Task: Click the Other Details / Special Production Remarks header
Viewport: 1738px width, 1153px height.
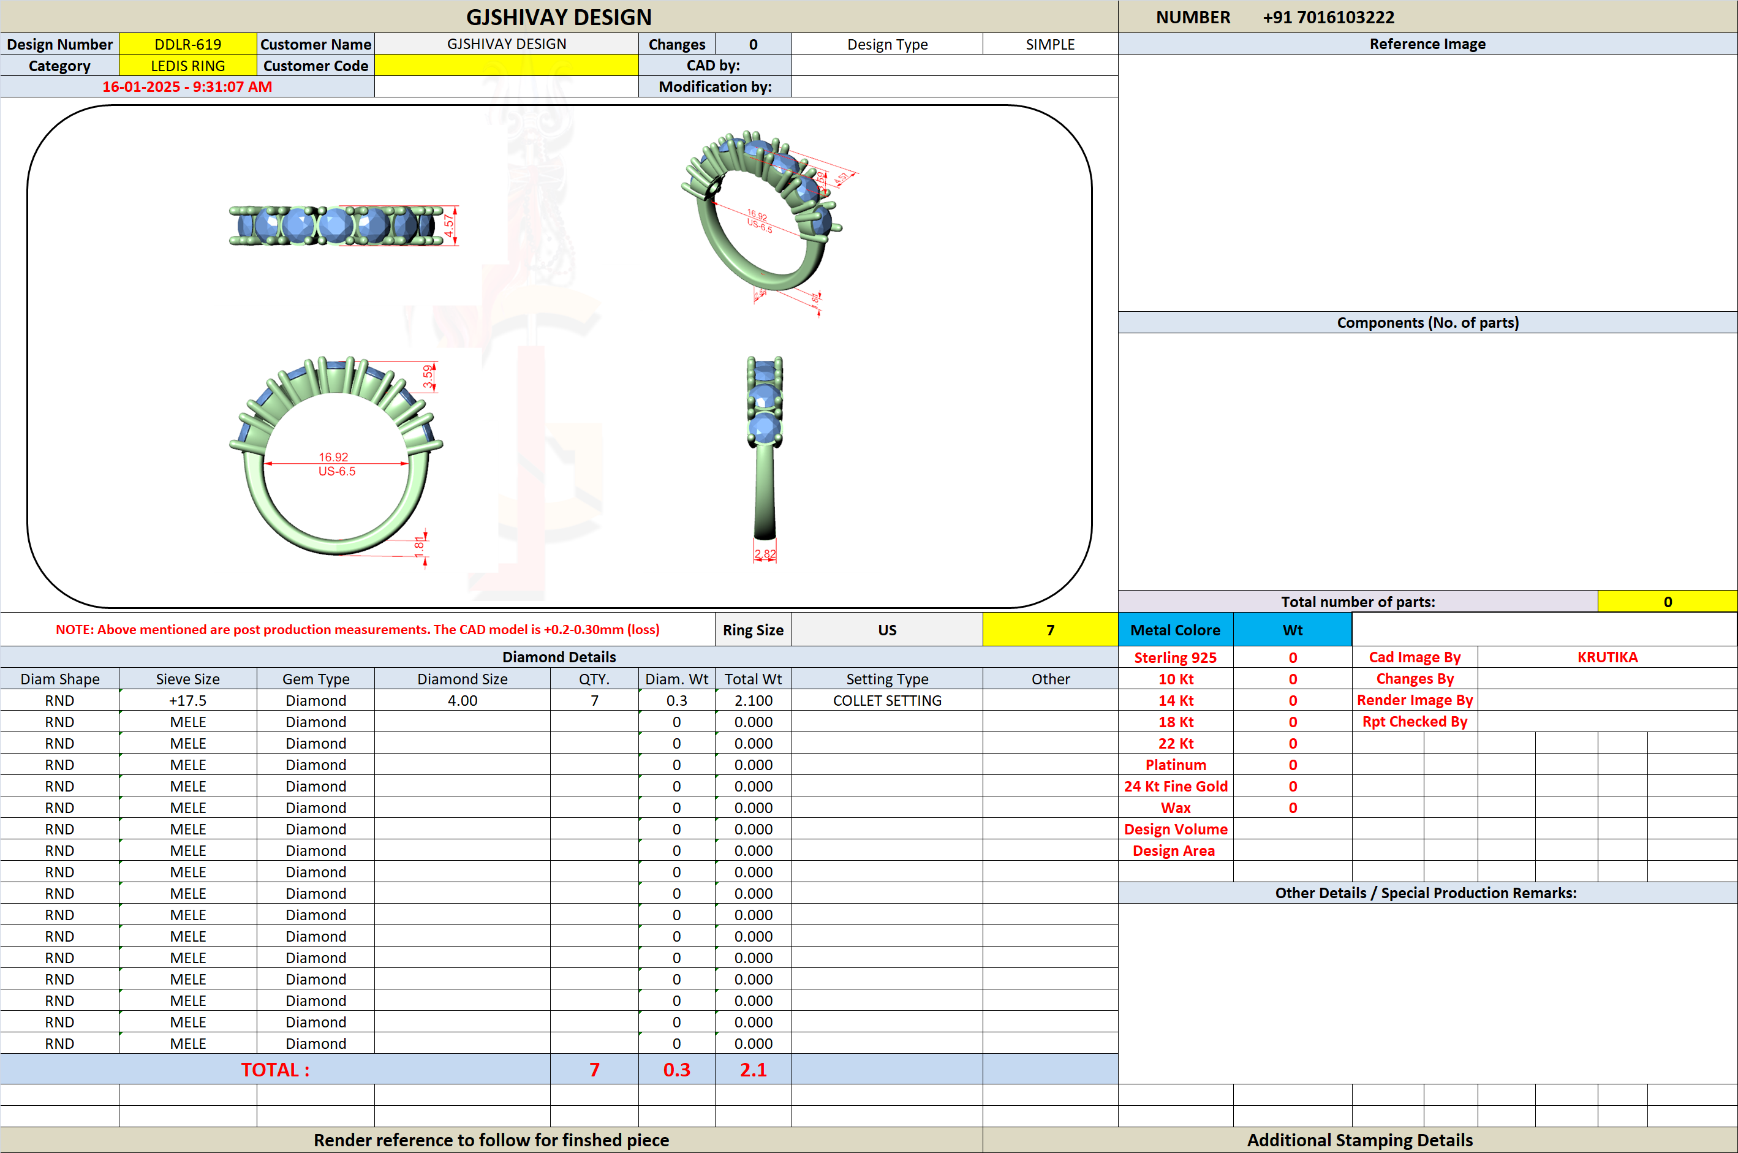Action: [1427, 893]
